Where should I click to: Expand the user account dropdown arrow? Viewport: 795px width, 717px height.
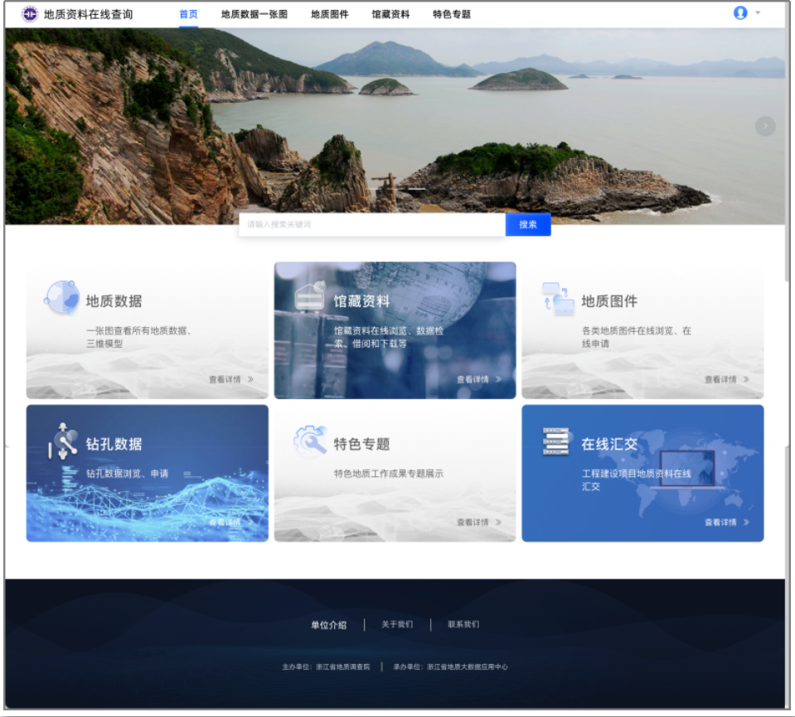[x=758, y=13]
